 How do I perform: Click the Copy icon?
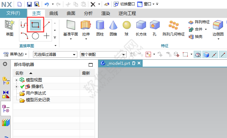pos(76,4)
